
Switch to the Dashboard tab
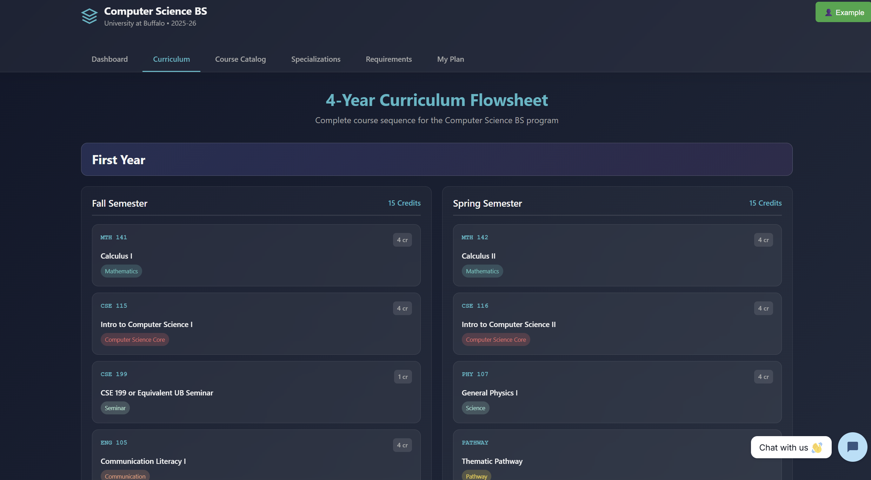(x=109, y=59)
